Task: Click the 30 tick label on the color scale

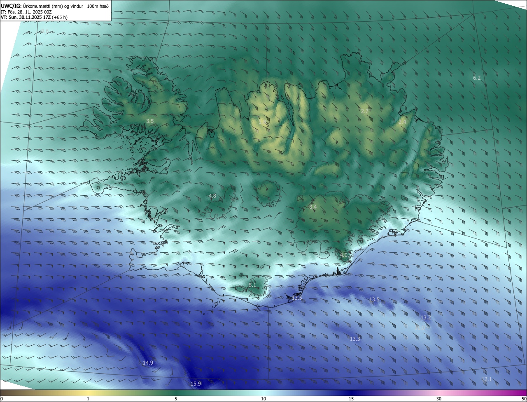Action: (439, 399)
